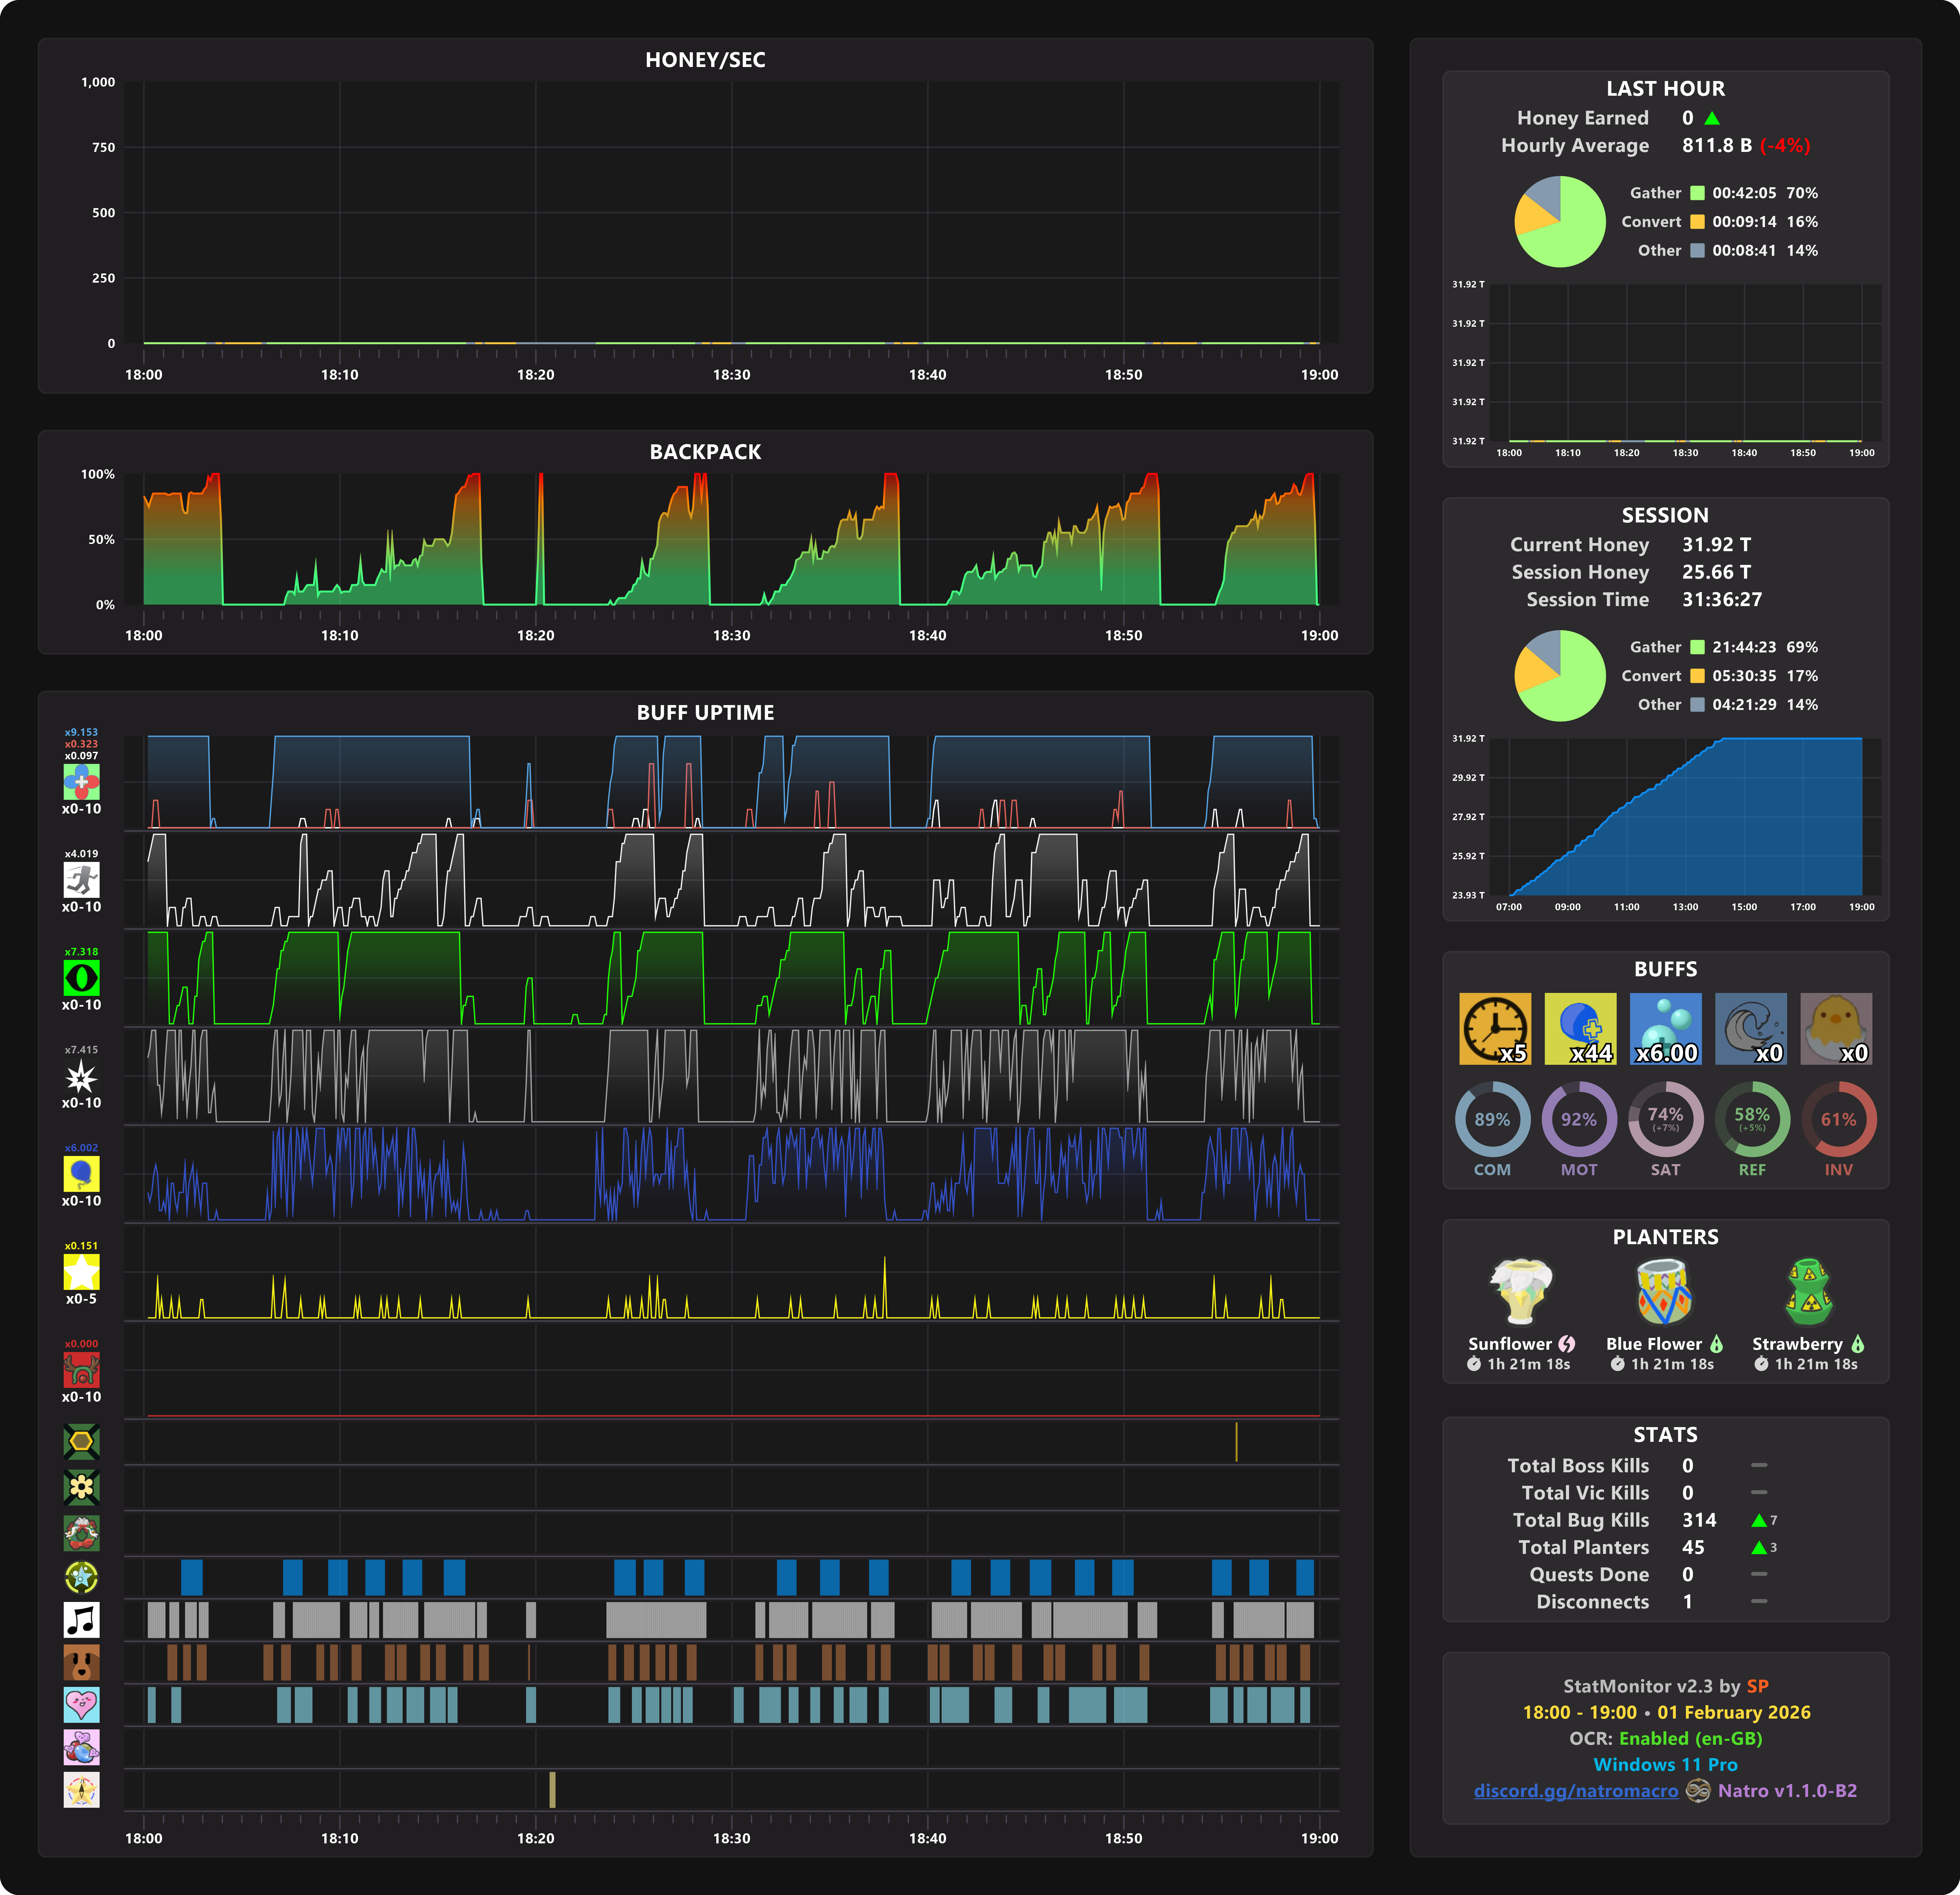The image size is (1960, 1895).
Task: Click the green Gather legend swatch in Session
Action: coord(1697,647)
